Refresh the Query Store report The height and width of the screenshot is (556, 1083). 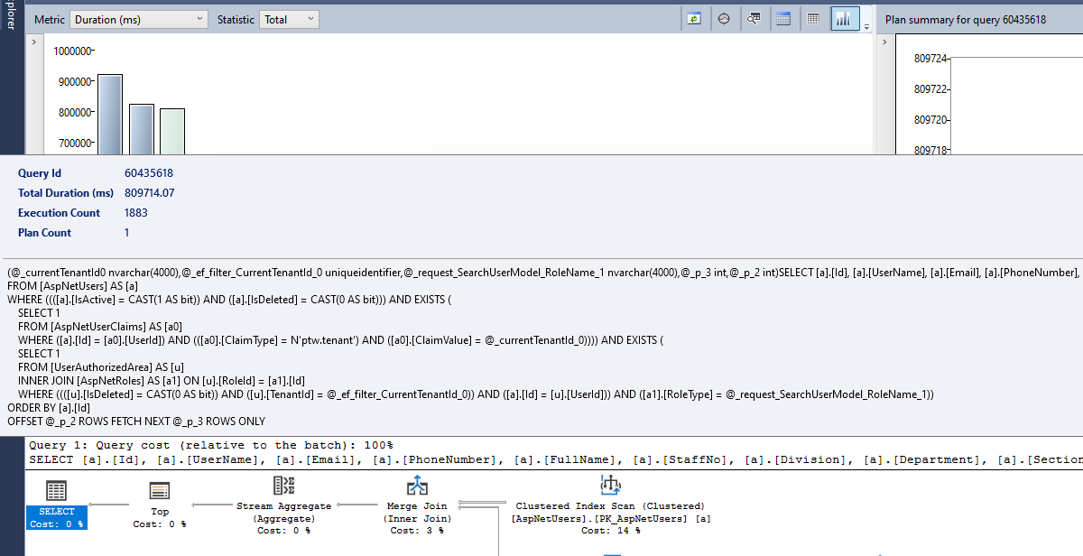pyautogui.click(x=694, y=19)
